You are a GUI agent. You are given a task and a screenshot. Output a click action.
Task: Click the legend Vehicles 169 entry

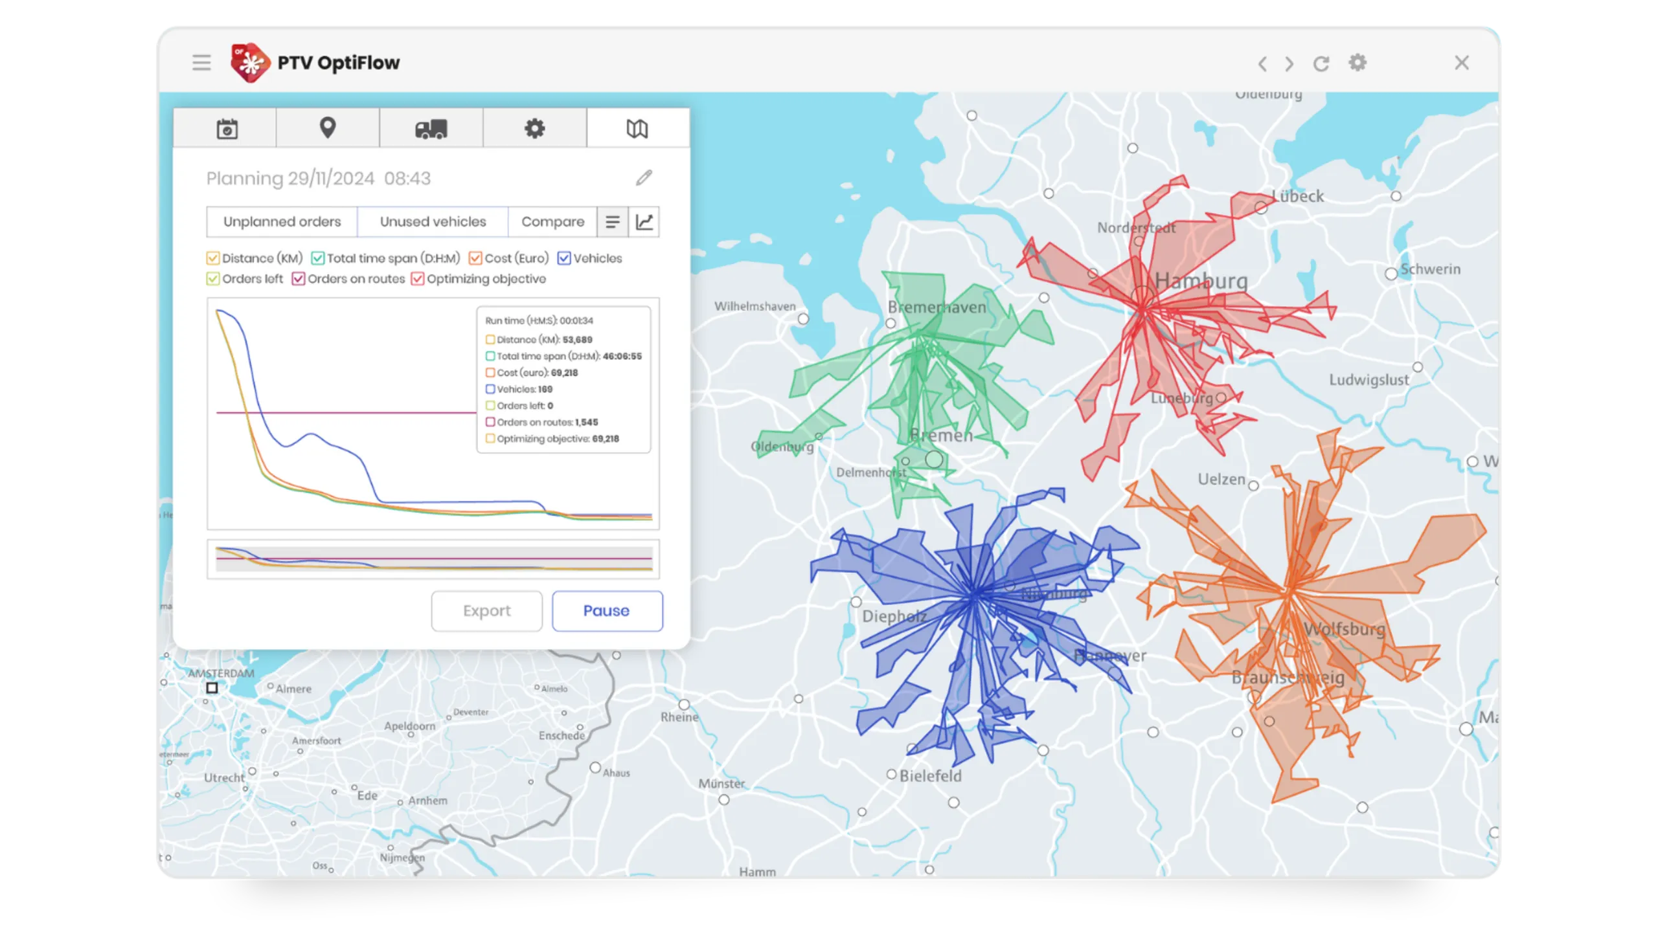point(519,390)
